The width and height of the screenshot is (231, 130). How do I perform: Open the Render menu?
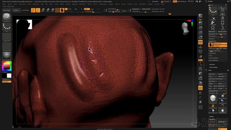click(x=111, y=4)
